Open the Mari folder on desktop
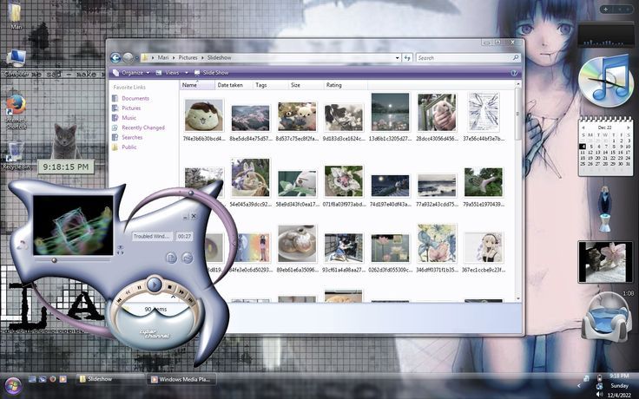The width and height of the screenshot is (639, 399). (16, 13)
